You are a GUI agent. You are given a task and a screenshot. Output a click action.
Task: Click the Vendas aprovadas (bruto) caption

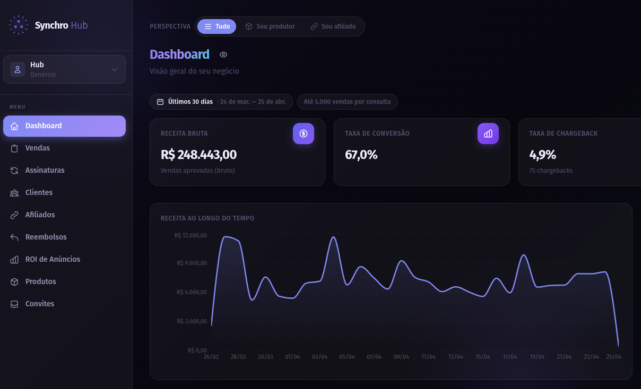[x=197, y=171]
